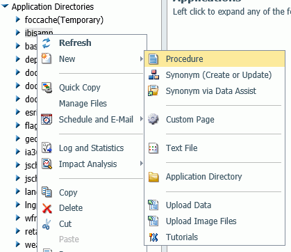Click the Synonym (Create or Update) icon
291x252 pixels.
click(153, 74)
